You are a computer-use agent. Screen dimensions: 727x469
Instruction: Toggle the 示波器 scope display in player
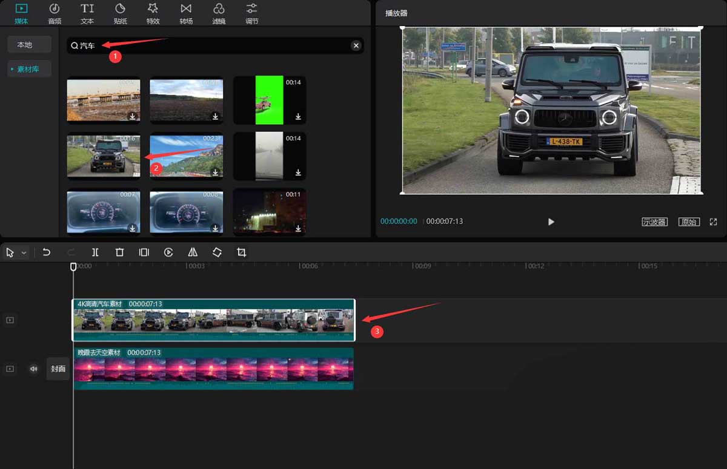coord(654,222)
